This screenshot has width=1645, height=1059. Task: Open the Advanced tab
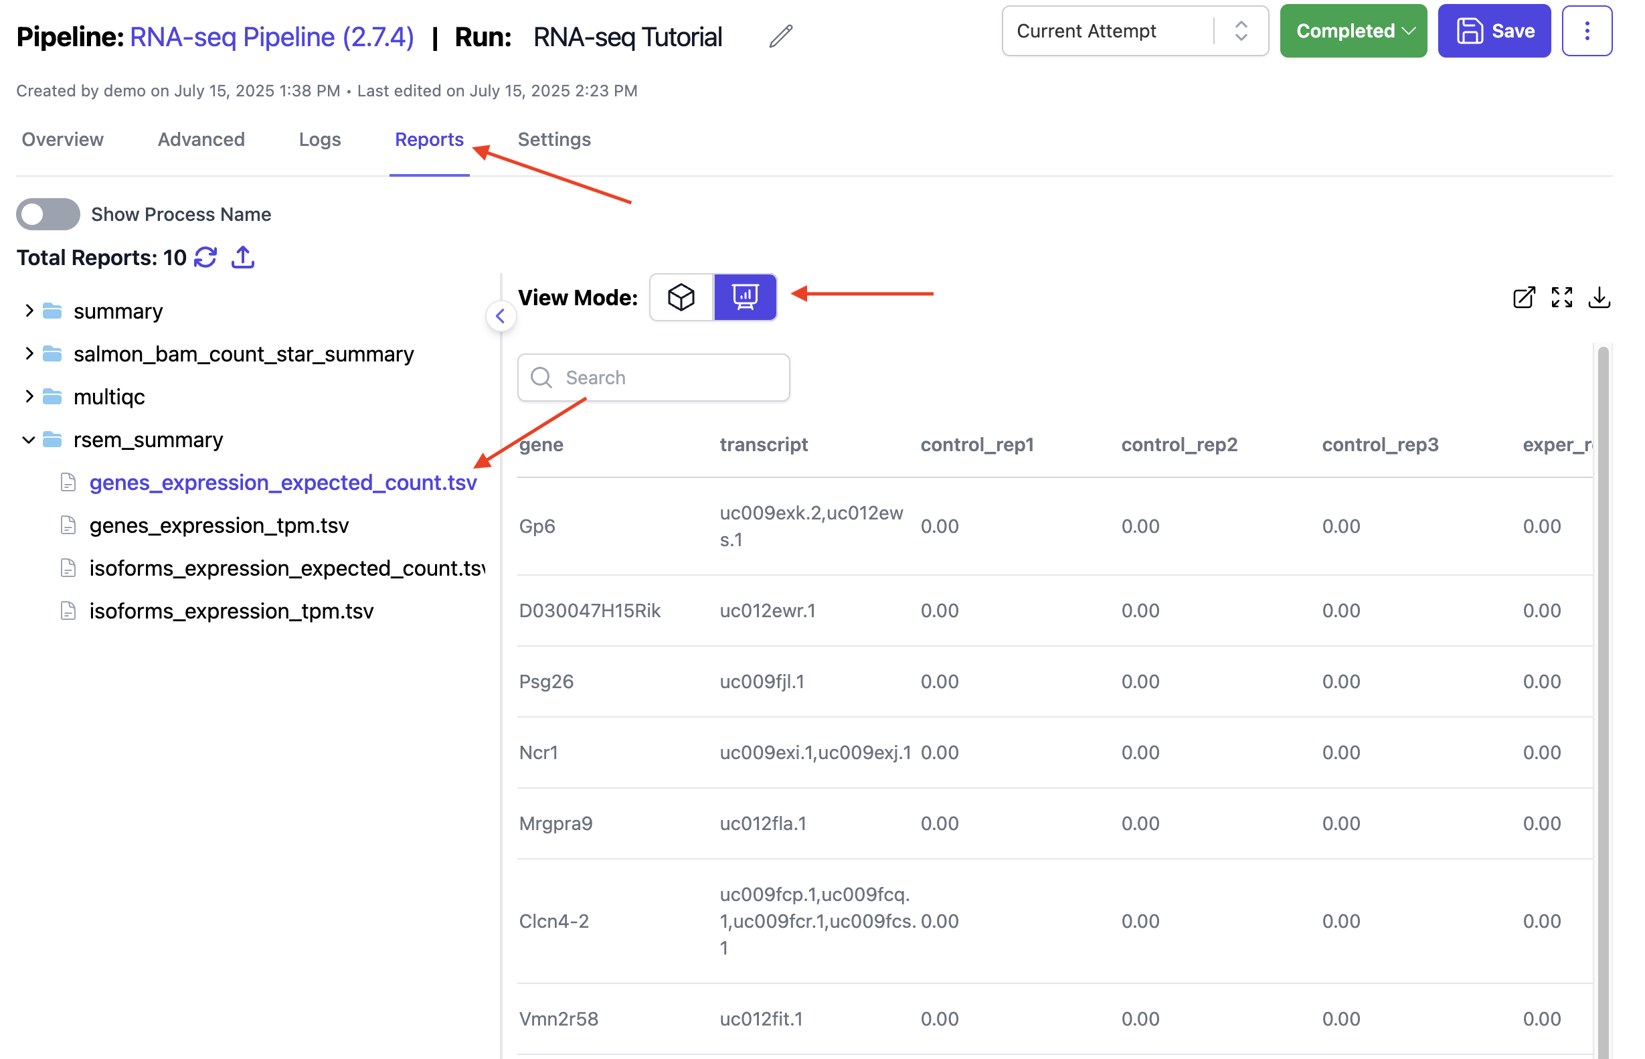[201, 140]
